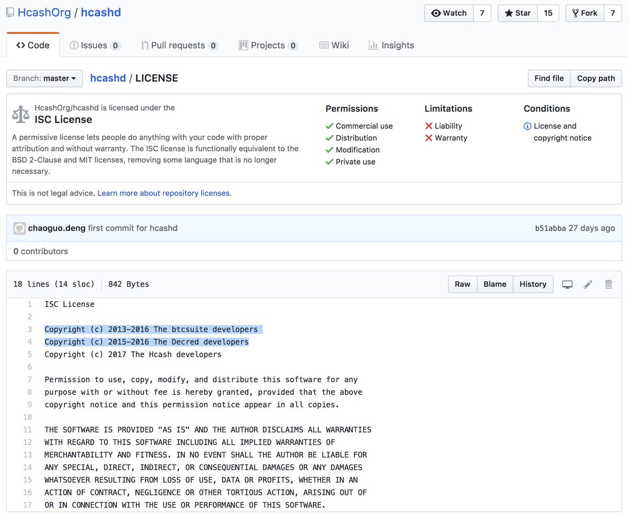Screen dimensions: 629x519
Task: Watch the hcashd repository
Action: [x=449, y=13]
